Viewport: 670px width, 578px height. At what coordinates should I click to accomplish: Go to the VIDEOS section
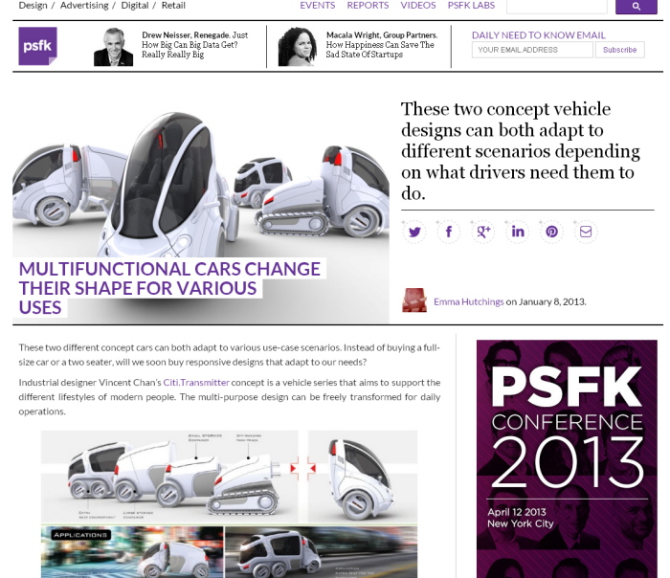[x=418, y=6]
